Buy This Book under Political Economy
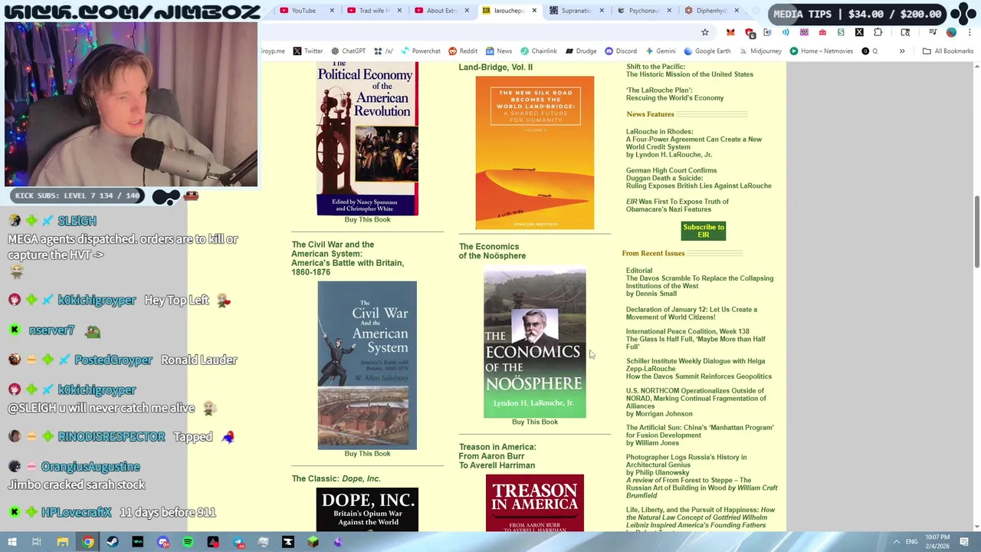 [367, 220]
